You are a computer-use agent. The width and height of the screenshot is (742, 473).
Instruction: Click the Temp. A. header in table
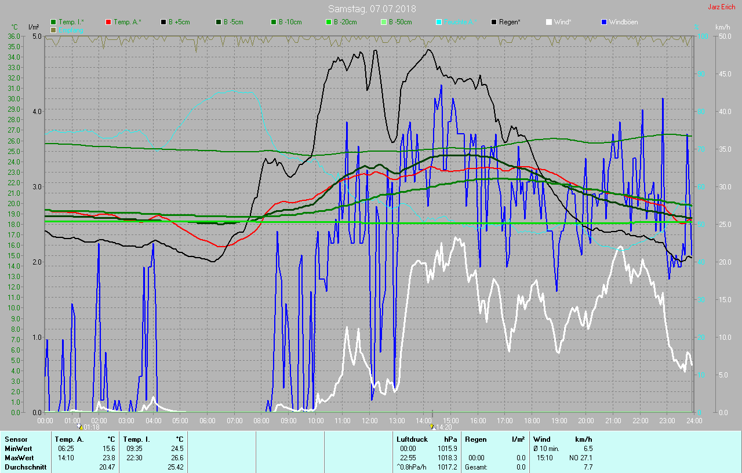pos(68,439)
